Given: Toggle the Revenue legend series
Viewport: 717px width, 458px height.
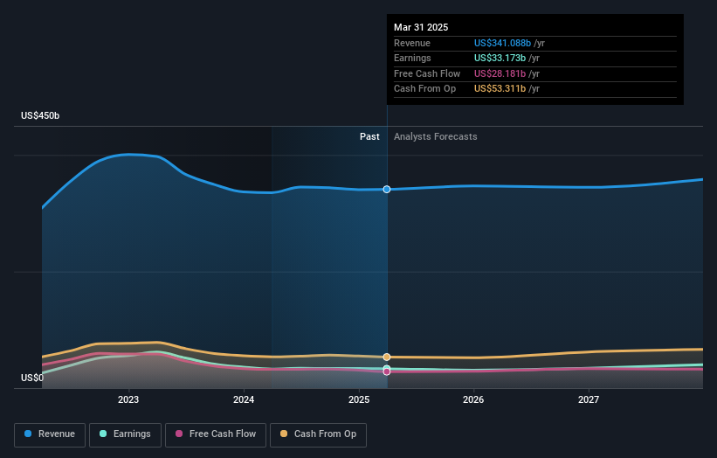Looking at the screenshot, I should [x=50, y=434].
